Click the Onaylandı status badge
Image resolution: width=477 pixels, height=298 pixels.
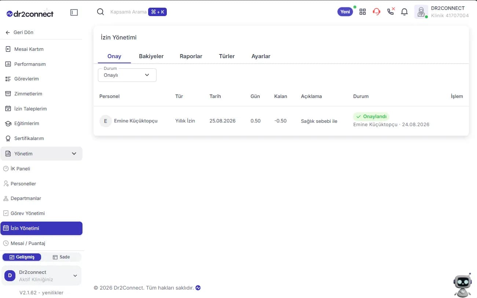[x=371, y=116]
